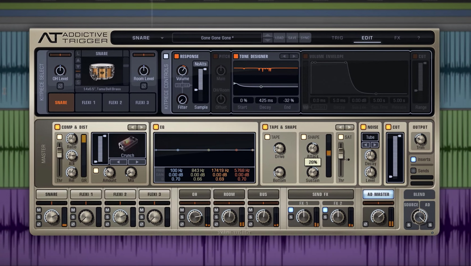The height and width of the screenshot is (266, 471).
Task: Select next distortion type arrow under Crunch
Action: 137,162
